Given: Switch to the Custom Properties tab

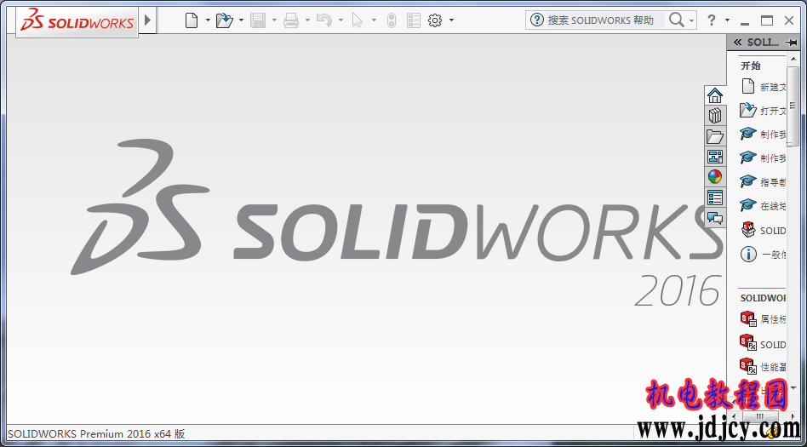Looking at the screenshot, I should [715, 198].
